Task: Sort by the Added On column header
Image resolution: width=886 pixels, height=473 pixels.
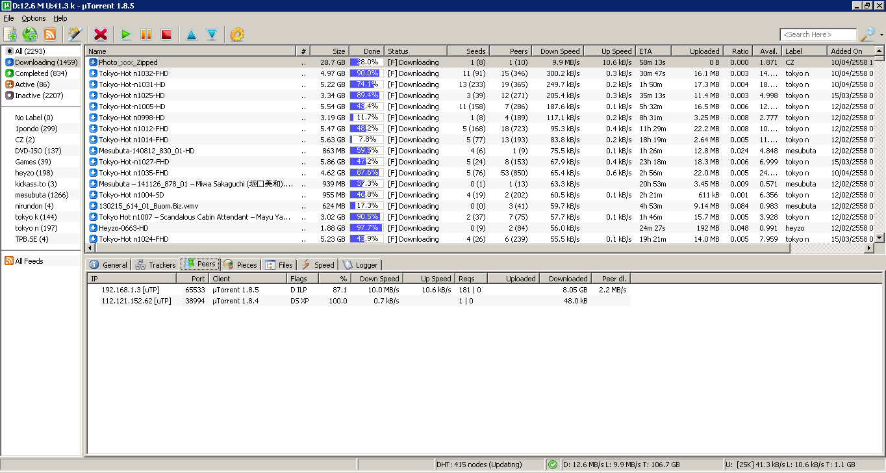Action: [851, 51]
